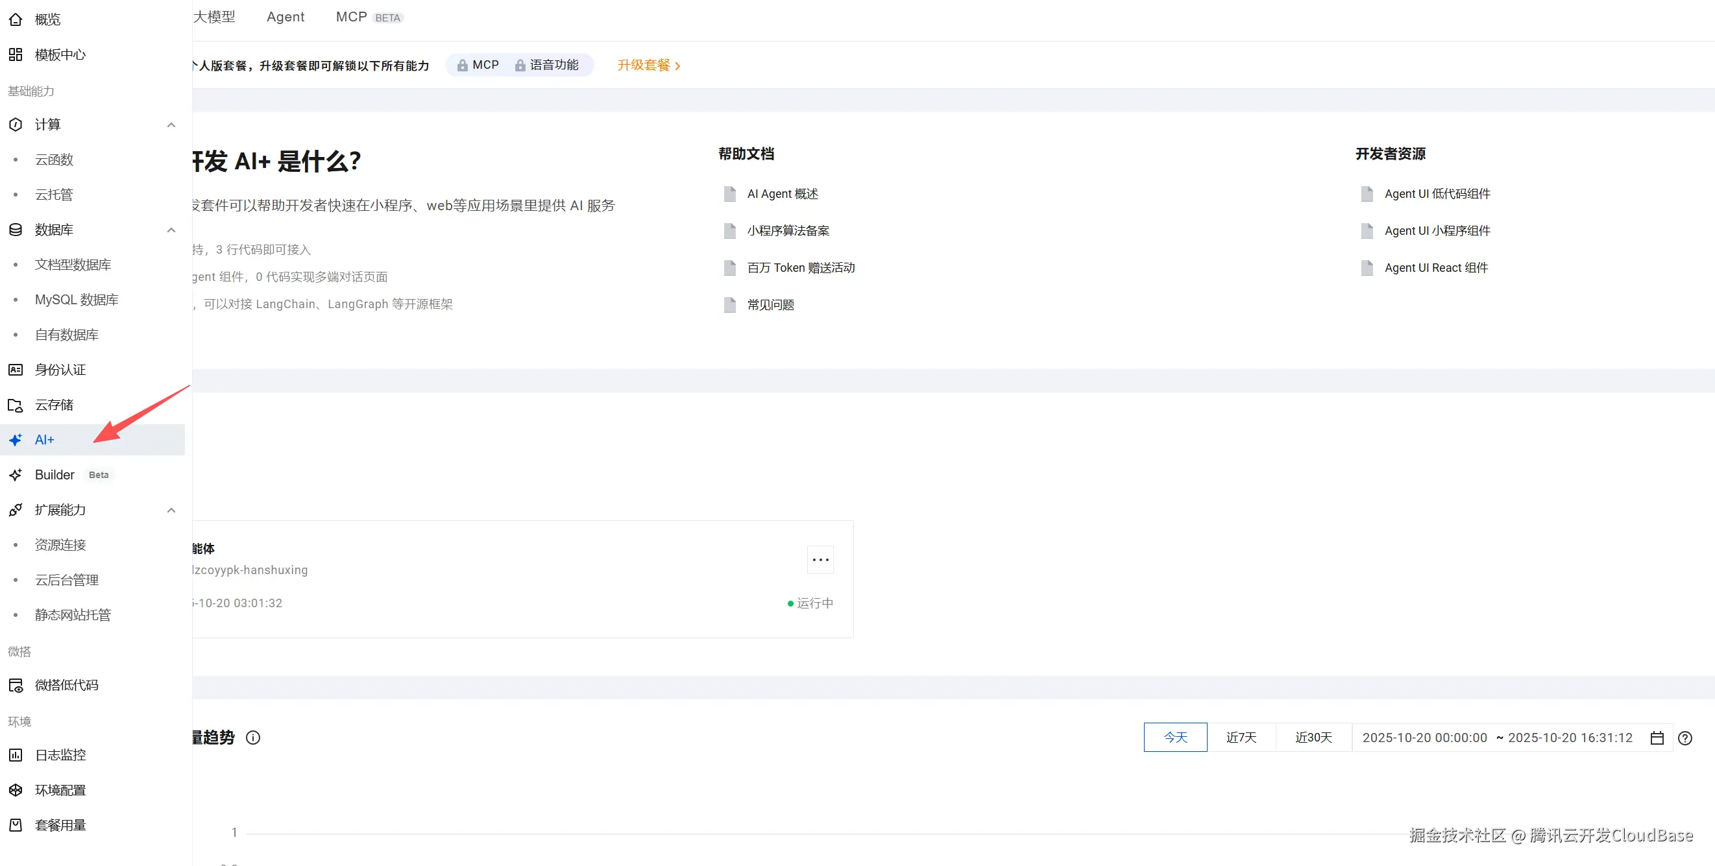This screenshot has height=866, width=1715.
Task: Collapse the 计算 section chevron
Action: 171,125
